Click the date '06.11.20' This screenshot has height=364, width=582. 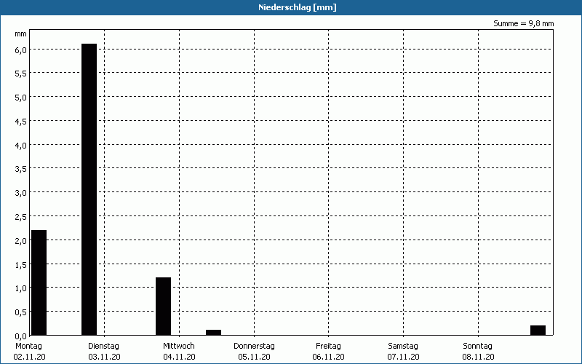(329, 357)
